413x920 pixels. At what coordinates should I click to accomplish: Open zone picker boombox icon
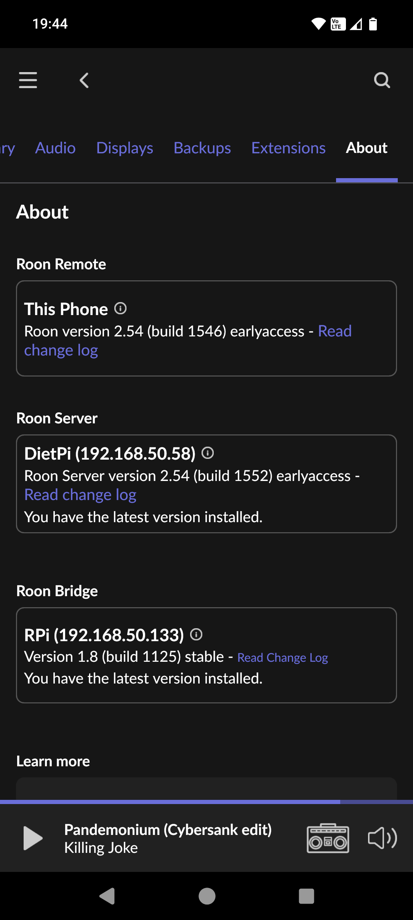(328, 838)
